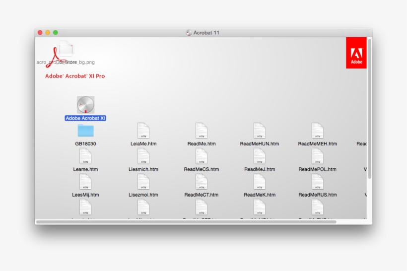Zoom the Acrobat 11 window with green button
The height and width of the screenshot is (271, 407).
tap(55, 32)
